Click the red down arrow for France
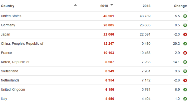 (x=185, y=53)
